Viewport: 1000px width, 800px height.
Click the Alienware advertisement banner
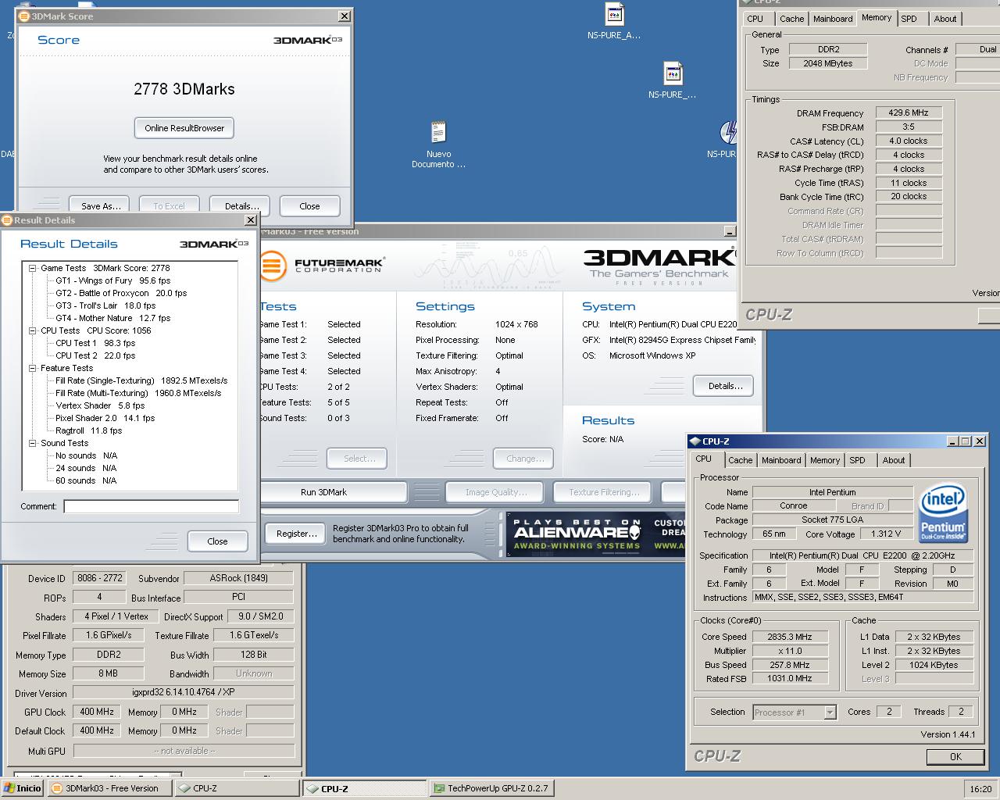point(597,534)
